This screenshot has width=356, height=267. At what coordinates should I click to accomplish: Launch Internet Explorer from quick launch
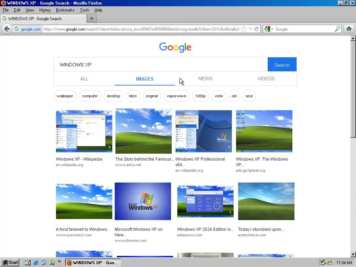click(x=36, y=263)
